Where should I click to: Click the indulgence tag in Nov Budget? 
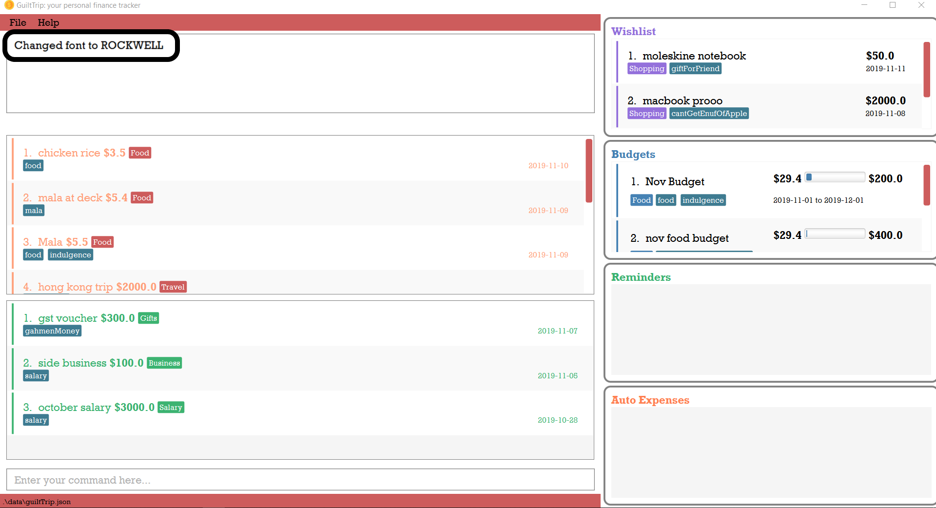[703, 200]
